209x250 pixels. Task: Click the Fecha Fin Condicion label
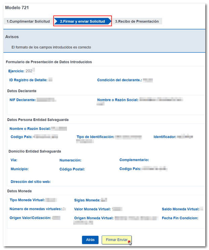coord(180,218)
